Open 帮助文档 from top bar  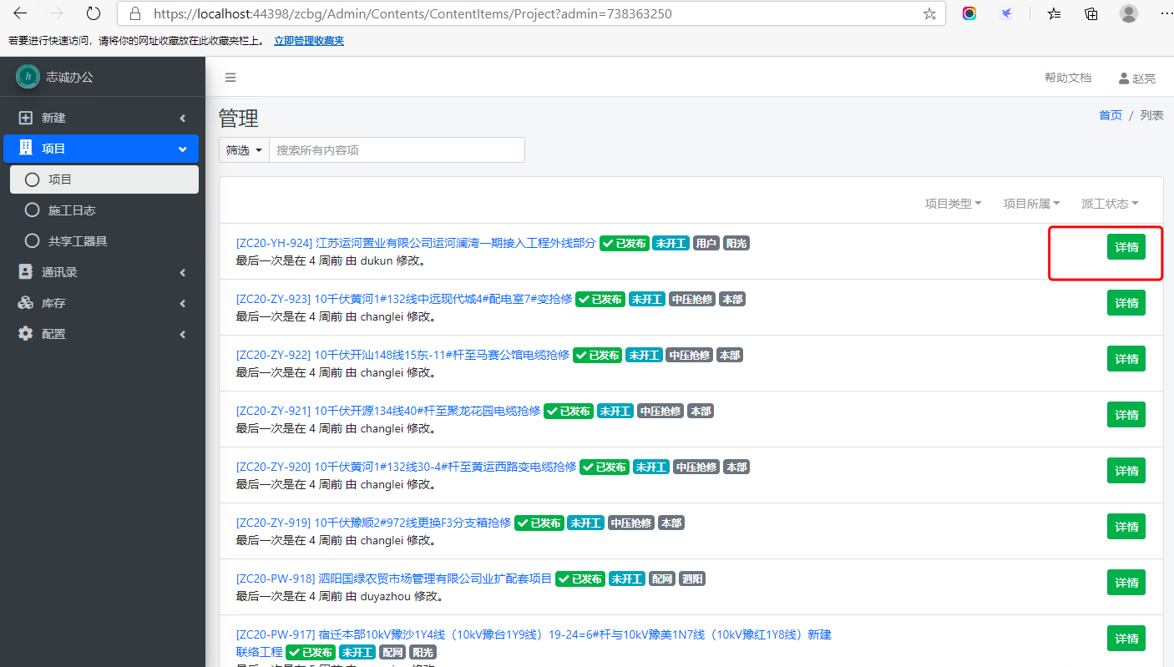pyautogui.click(x=1068, y=78)
